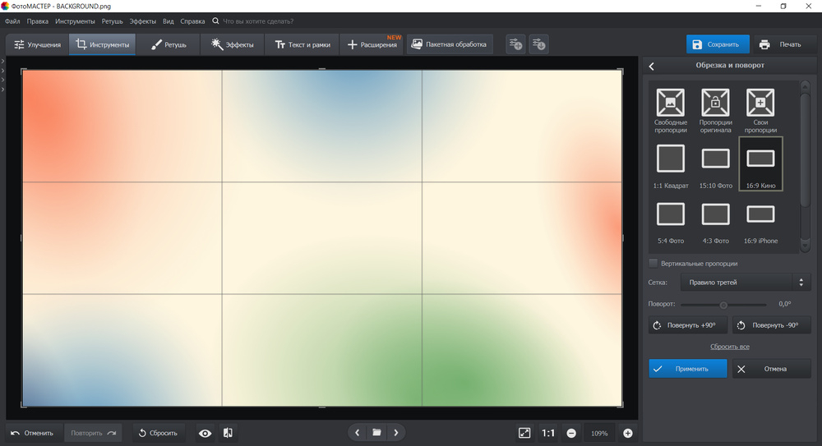Screen dimensions: 822x446
Task: Zoom in with the plus icon
Action: tap(627, 433)
